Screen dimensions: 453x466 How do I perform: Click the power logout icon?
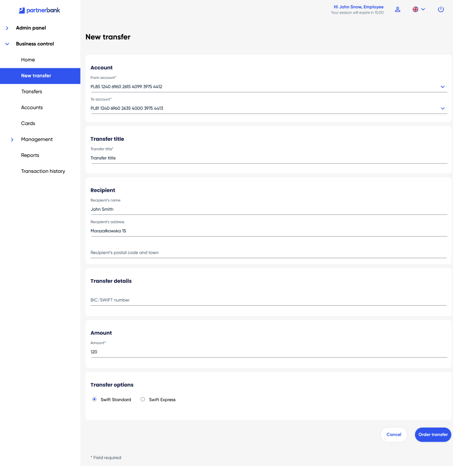point(441,9)
